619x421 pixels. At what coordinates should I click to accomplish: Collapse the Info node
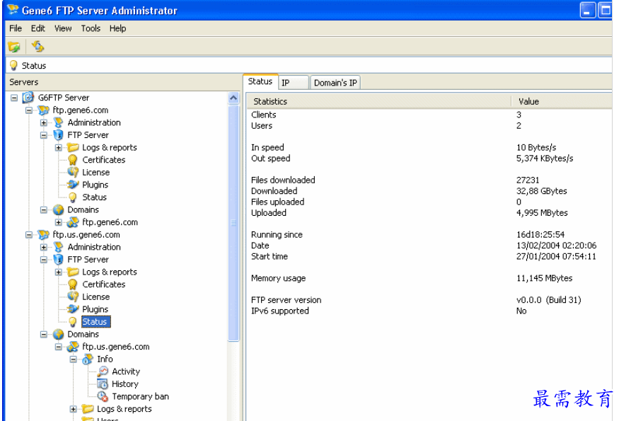[74, 359]
